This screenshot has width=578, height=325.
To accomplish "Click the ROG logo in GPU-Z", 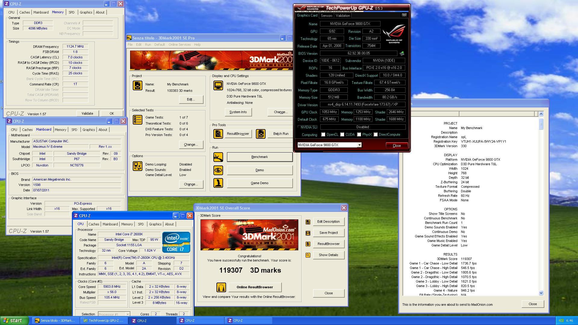I will point(394,34).
